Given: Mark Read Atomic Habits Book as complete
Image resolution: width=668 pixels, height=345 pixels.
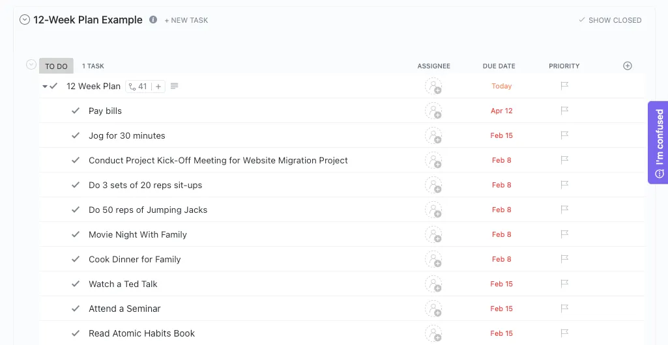Looking at the screenshot, I should [x=76, y=333].
